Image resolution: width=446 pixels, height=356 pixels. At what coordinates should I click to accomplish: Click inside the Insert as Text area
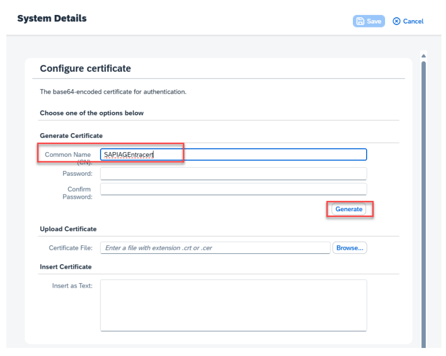[233, 305]
